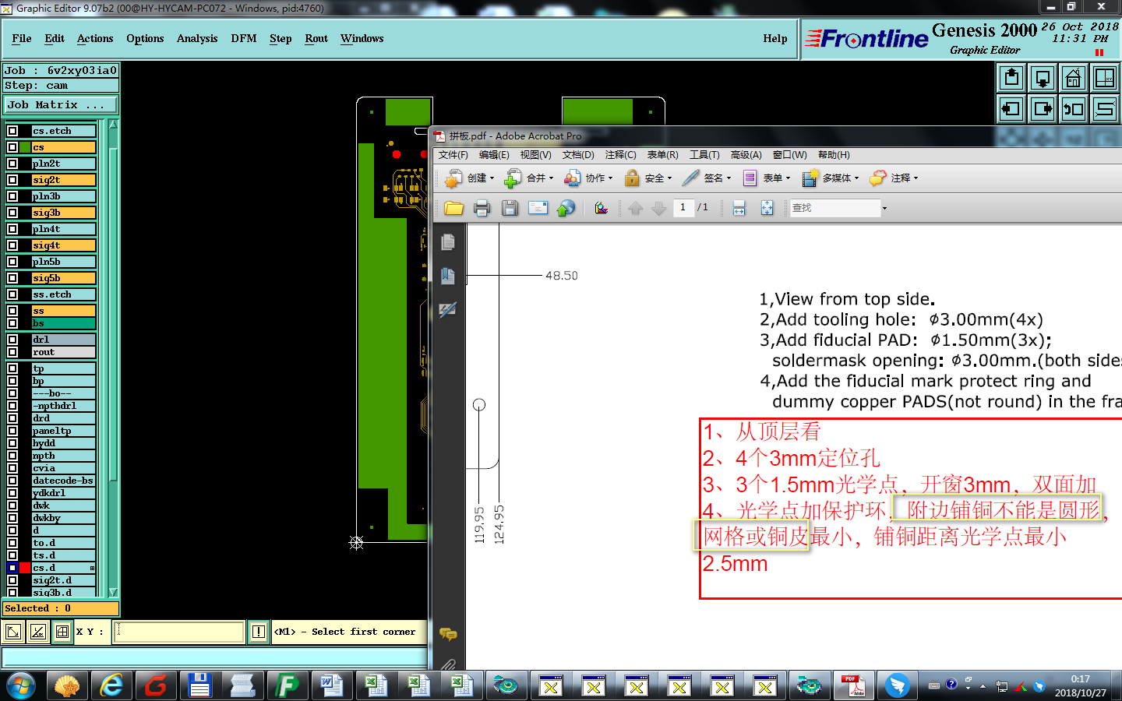This screenshot has height=701, width=1122.
Task: Click the Job Matrix button
Action: click(x=61, y=104)
